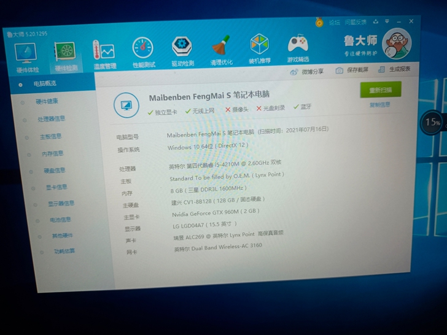The width and height of the screenshot is (447, 335).
Task: Open 论坛 forum link
Action: click(335, 22)
